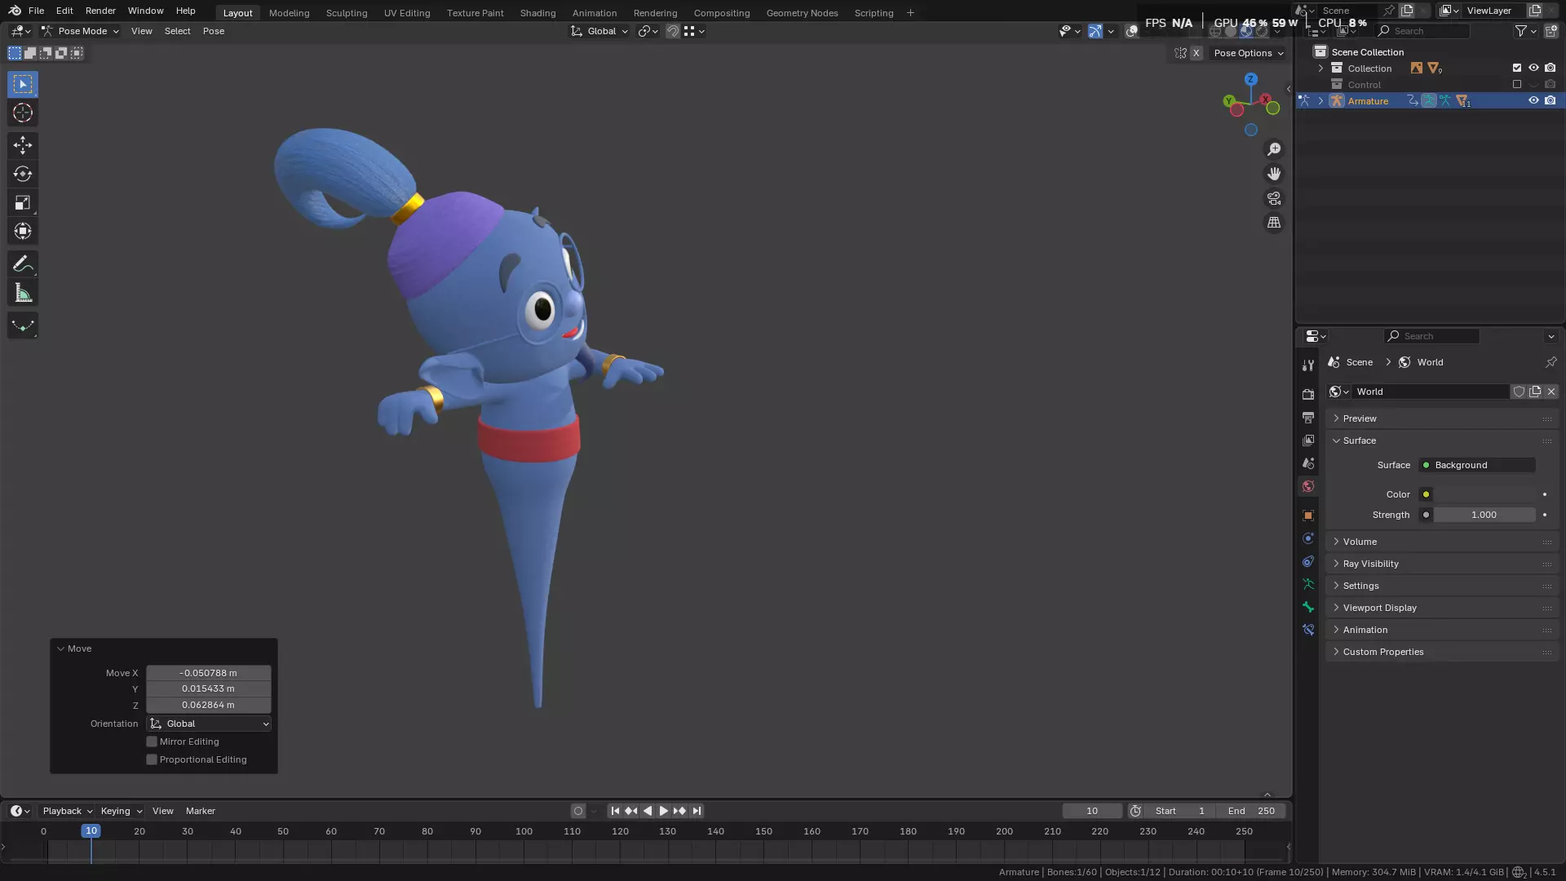1566x881 pixels.
Task: Open the Render menu
Action: [100, 11]
